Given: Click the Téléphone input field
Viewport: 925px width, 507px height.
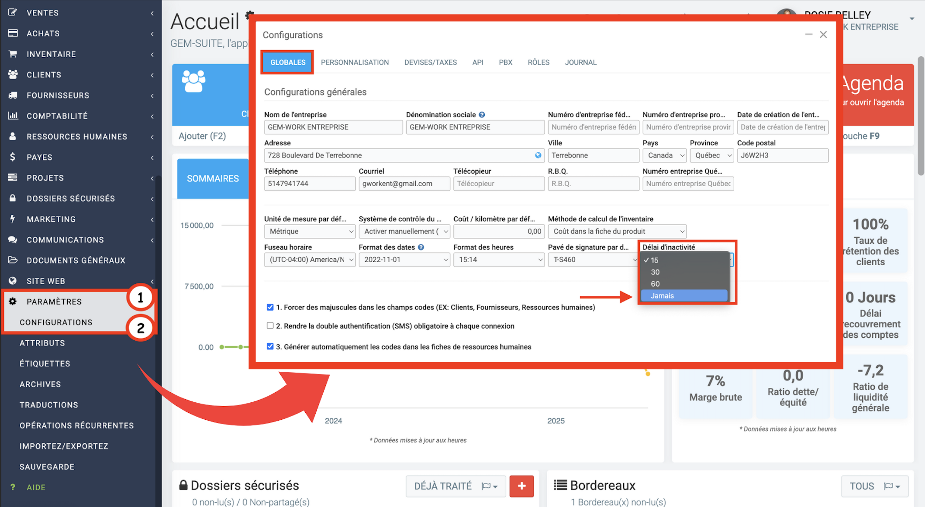Looking at the screenshot, I should (x=309, y=184).
